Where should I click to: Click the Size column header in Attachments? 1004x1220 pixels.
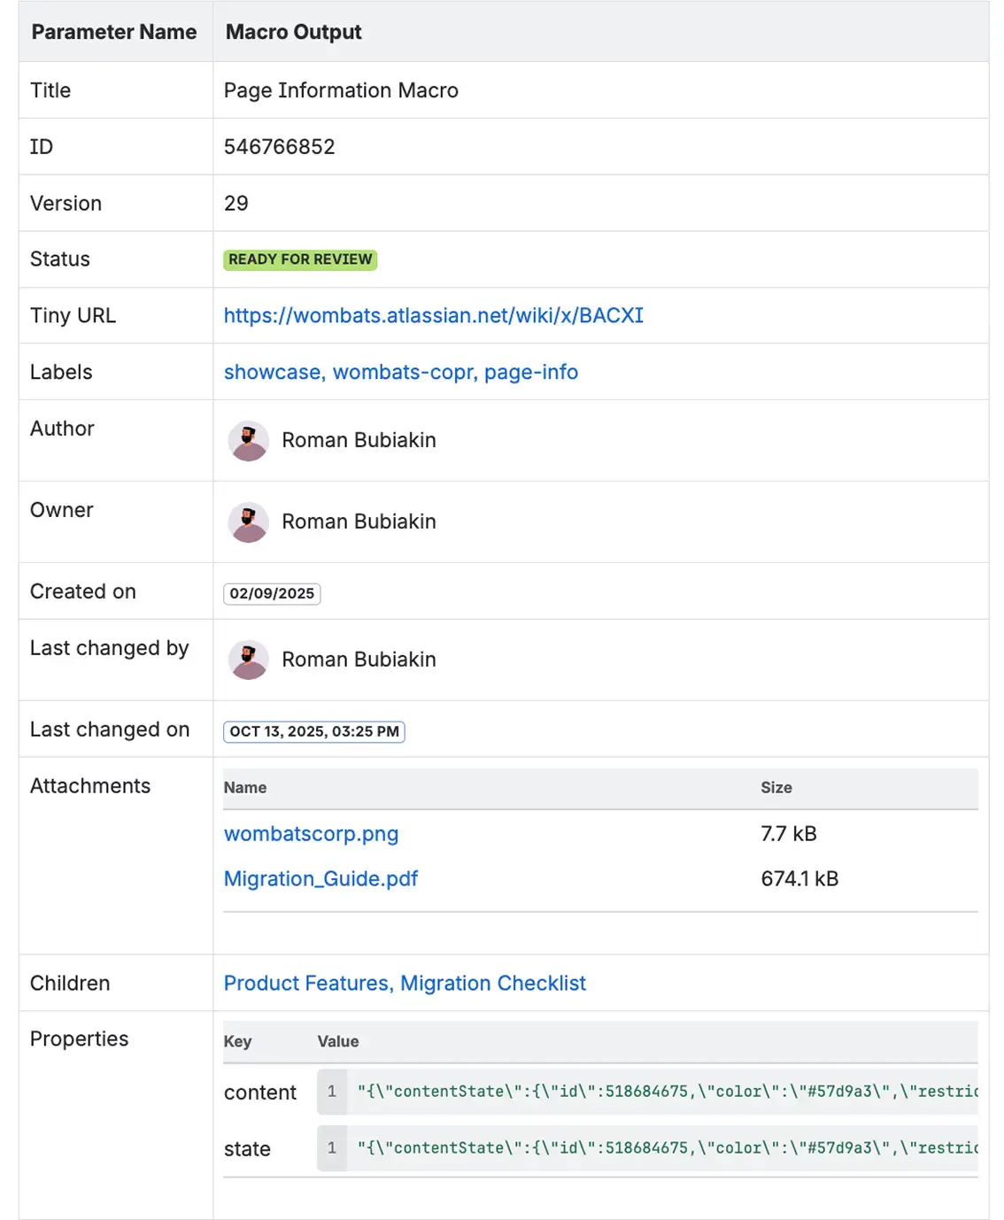point(776,788)
